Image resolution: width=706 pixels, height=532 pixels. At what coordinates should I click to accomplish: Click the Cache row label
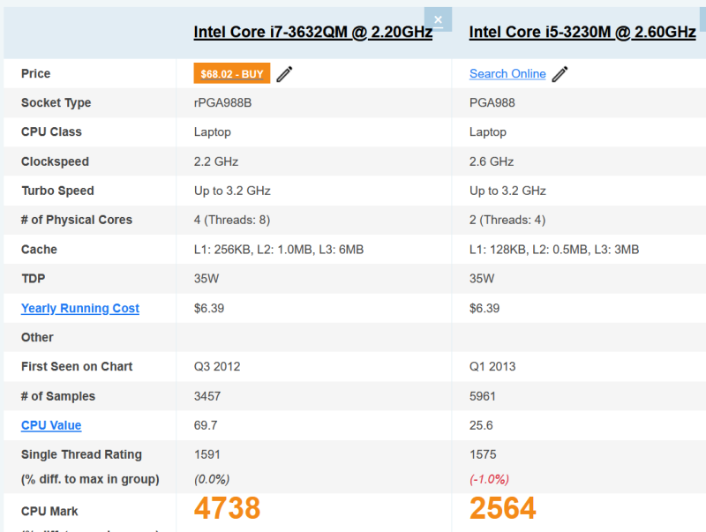pos(39,250)
